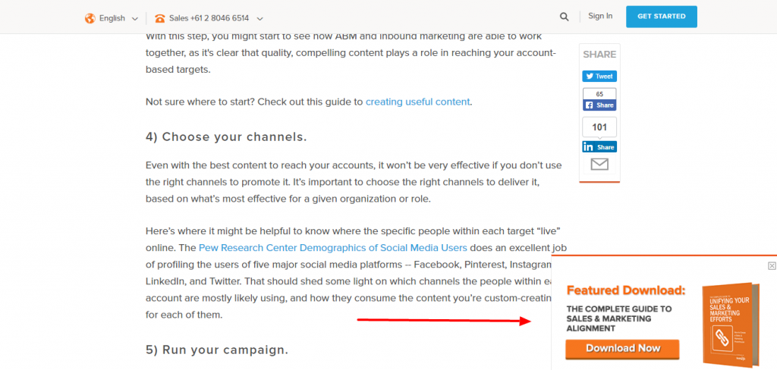777x370 pixels.
Task: Expand the English language dropdown
Action: pyautogui.click(x=135, y=19)
